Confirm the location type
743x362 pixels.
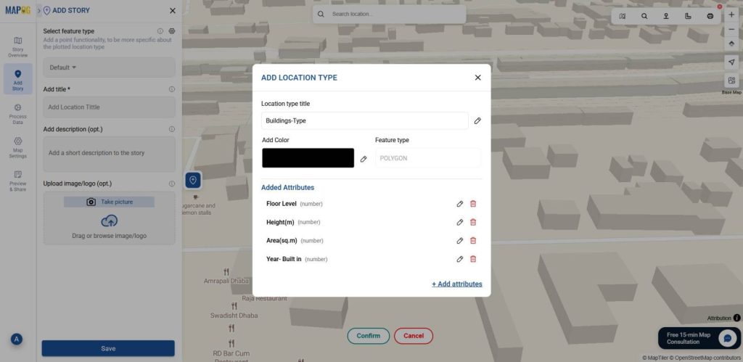coord(368,336)
